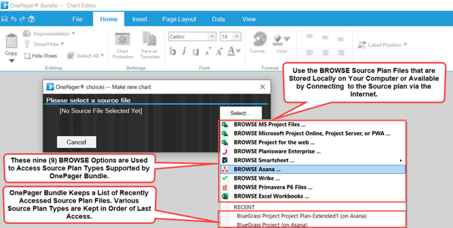Open the Help question mark icon

click(32, 19)
